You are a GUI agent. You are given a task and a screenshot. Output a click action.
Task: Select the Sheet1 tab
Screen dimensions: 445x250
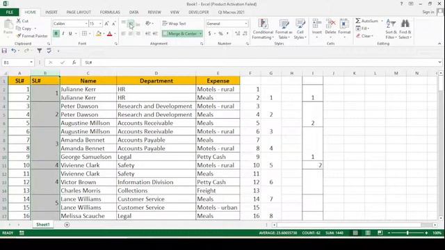(43, 224)
